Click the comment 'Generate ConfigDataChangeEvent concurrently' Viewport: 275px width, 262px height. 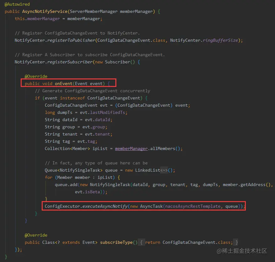pos(93,91)
